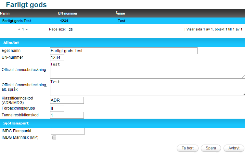Sort by the UN-nummer column header
This screenshot has width=245, height=153.
click(x=67, y=13)
